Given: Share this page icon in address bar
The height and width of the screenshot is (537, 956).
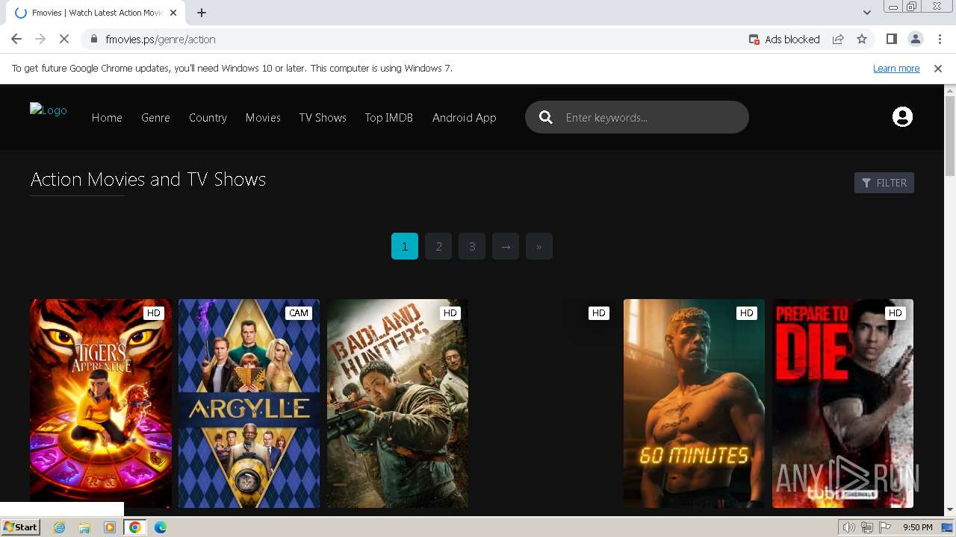Looking at the screenshot, I should [838, 40].
